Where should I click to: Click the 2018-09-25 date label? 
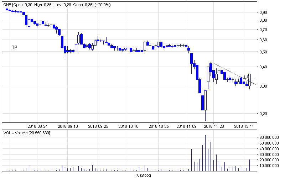pos(98,126)
